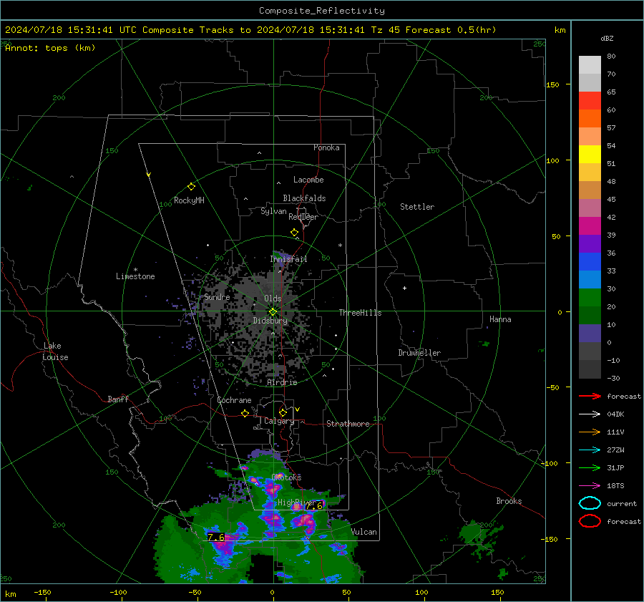Click the yellow V marker northwest of RockyMH
The height and width of the screenshot is (602, 644).
[149, 175]
